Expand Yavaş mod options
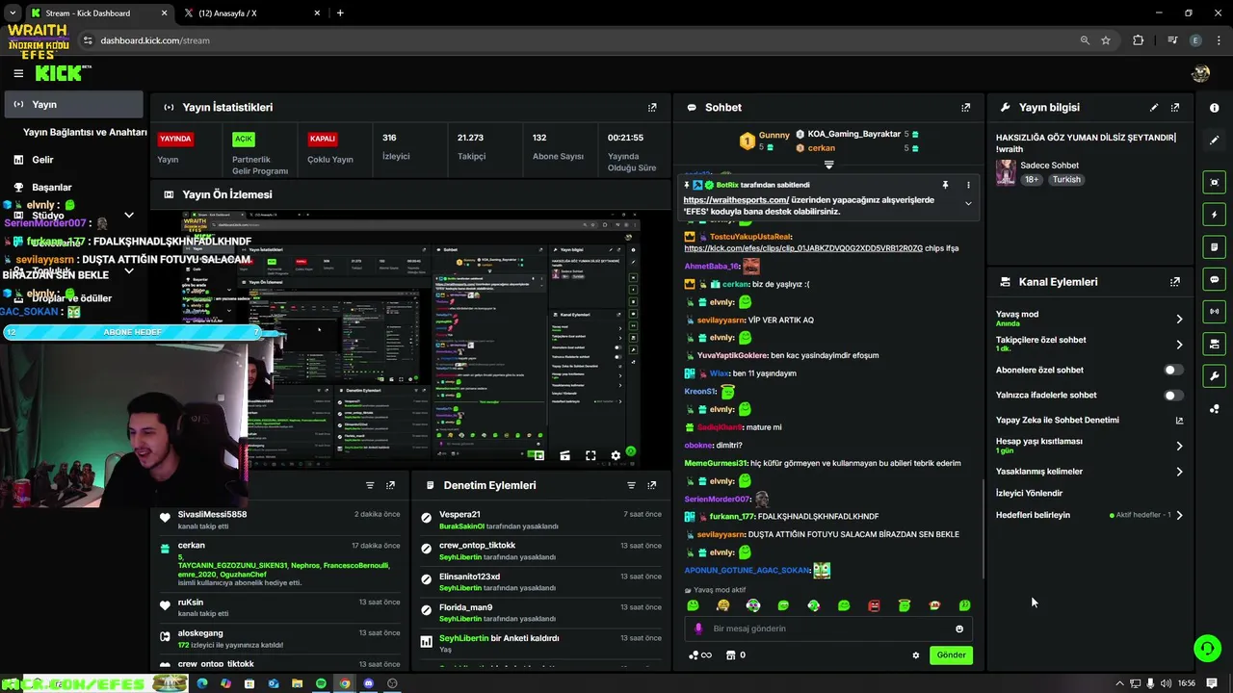Image resolution: width=1233 pixels, height=693 pixels. coord(1179,319)
